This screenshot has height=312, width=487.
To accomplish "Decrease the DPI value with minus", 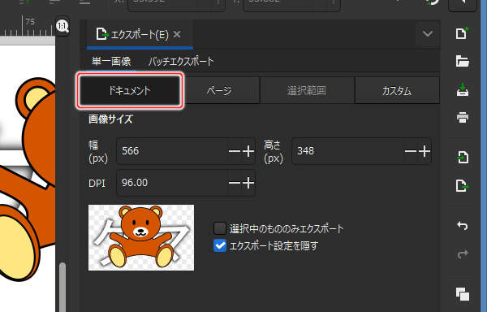I will pyautogui.click(x=235, y=183).
